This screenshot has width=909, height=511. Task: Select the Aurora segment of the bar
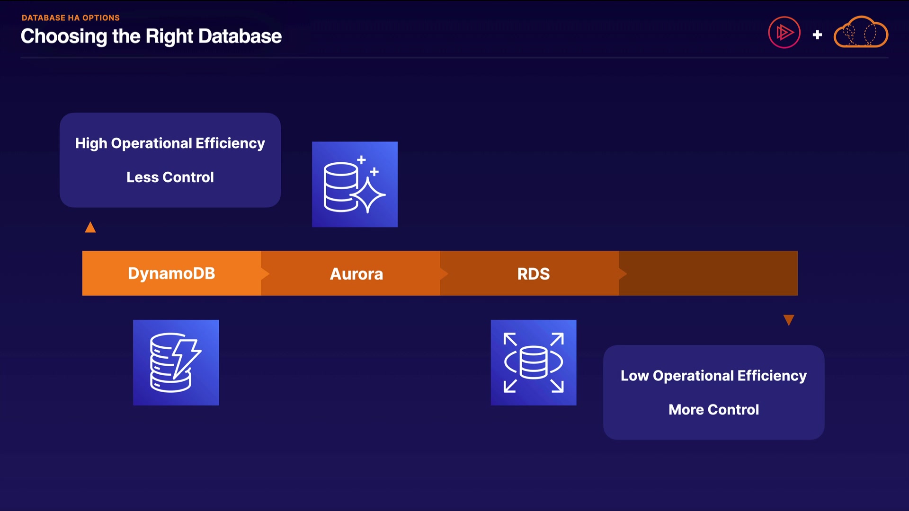(356, 274)
